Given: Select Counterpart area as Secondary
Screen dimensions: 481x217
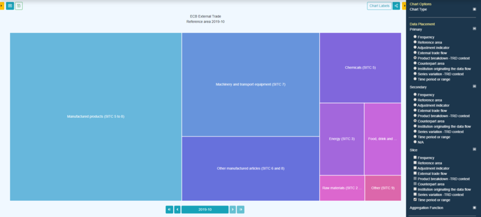Looking at the screenshot, I should [x=415, y=121].
